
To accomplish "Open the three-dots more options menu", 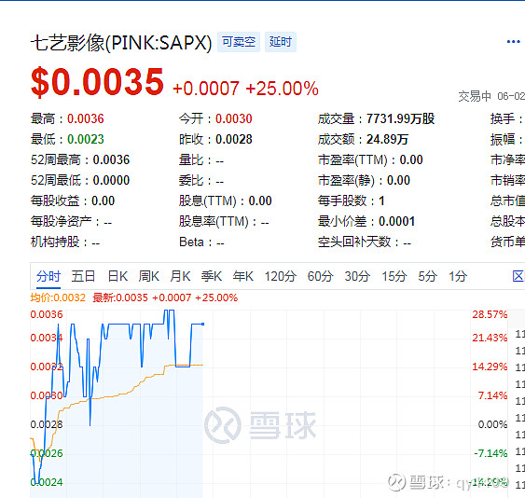I will tap(513, 42).
